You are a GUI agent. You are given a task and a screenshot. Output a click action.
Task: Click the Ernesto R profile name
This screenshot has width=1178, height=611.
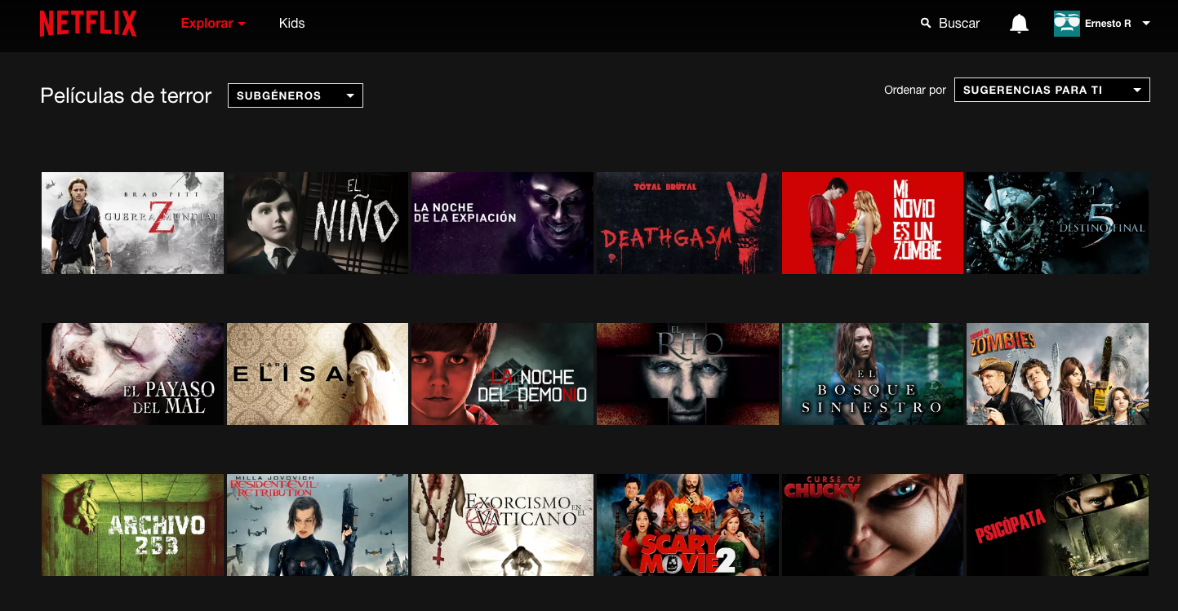click(x=1108, y=24)
